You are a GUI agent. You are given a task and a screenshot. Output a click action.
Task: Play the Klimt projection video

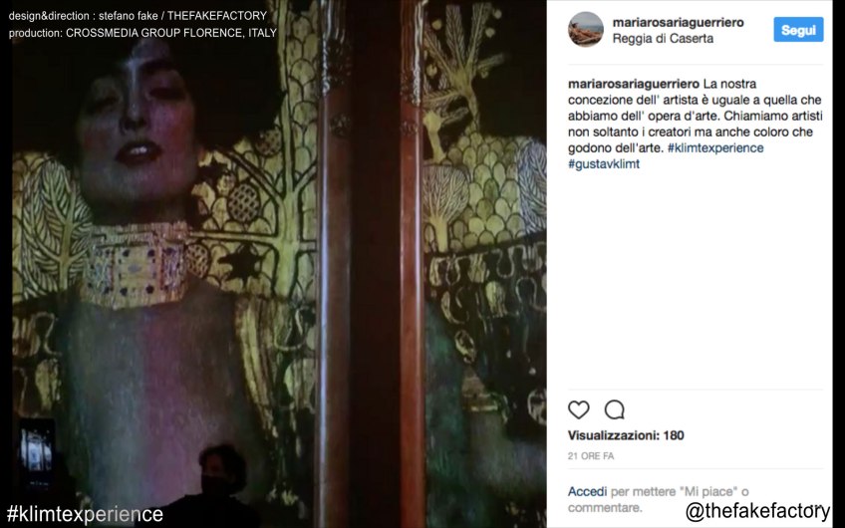point(279,264)
